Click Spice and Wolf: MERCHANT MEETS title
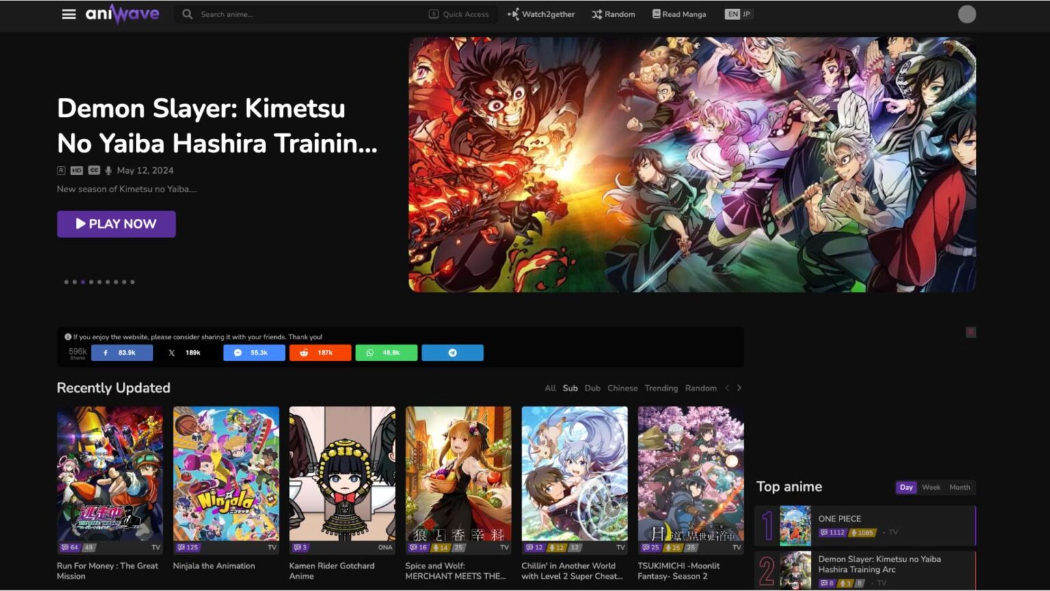Viewport: 1050px width, 591px height. 455,570
